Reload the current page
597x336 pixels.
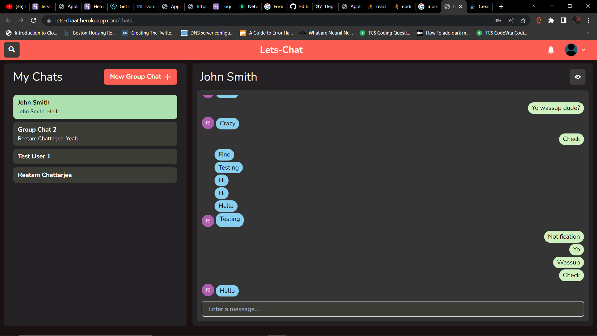click(x=34, y=21)
